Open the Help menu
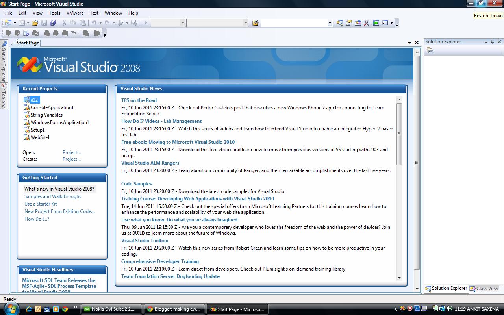Image resolution: width=504 pixels, height=315 pixels. click(x=133, y=13)
